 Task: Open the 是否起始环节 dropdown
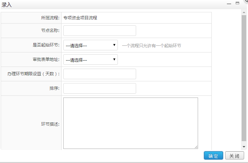[90, 45]
